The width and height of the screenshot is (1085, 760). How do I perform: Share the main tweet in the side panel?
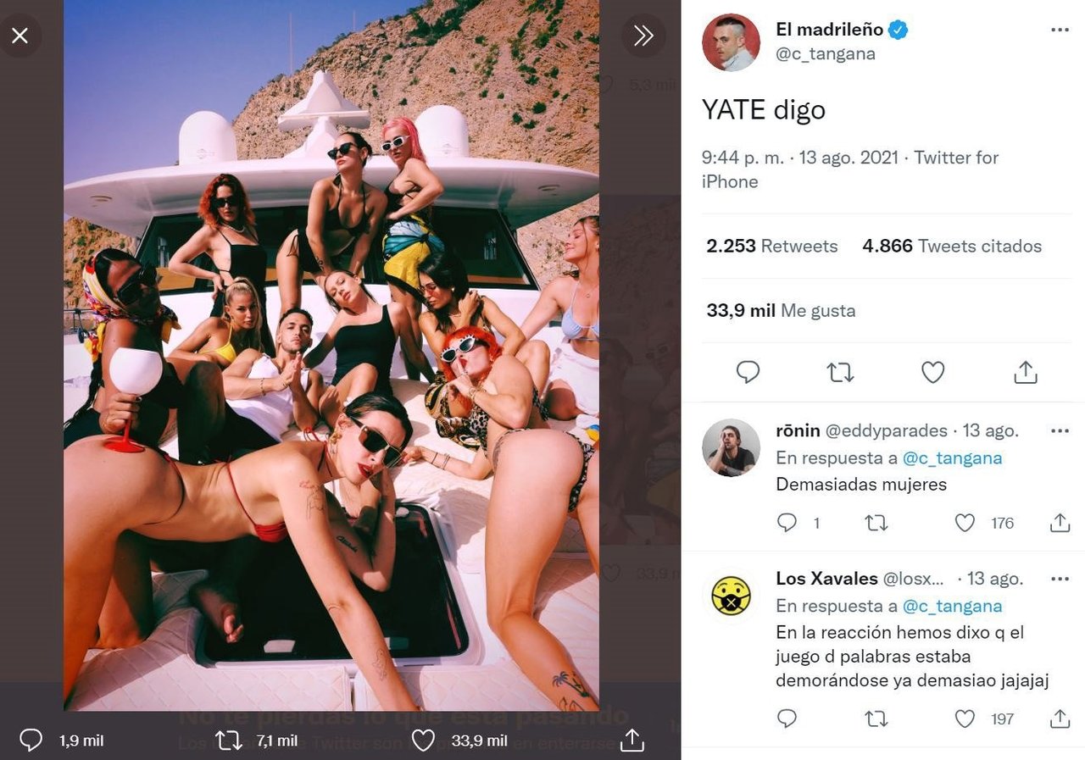1026,372
